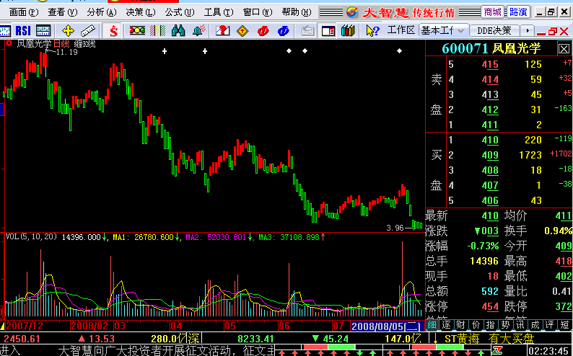Click sell level 5 price 415
The image size is (573, 356).
(490, 65)
